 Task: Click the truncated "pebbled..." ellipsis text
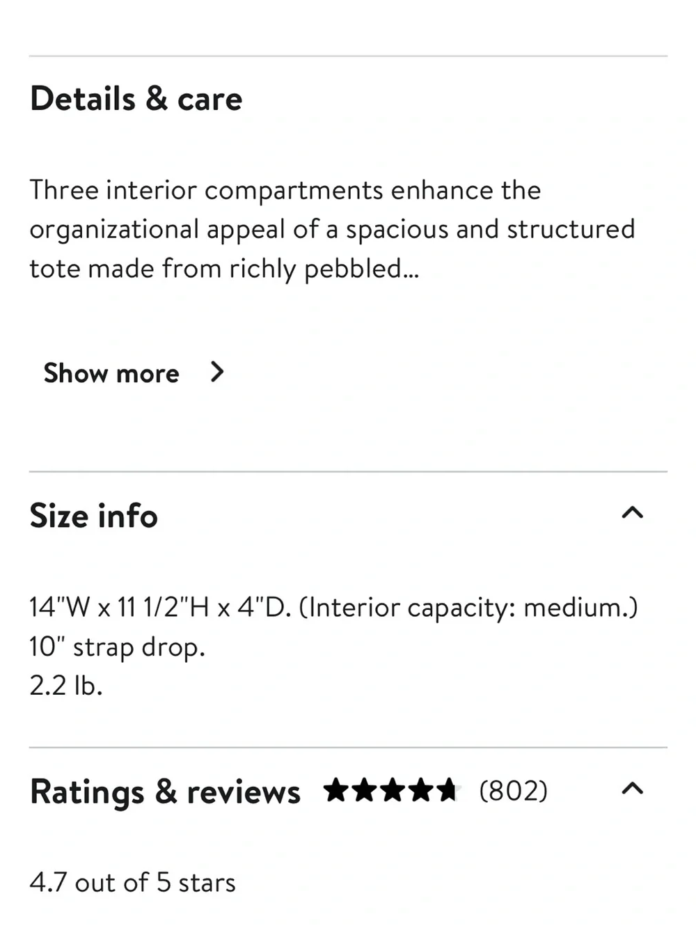click(x=362, y=269)
